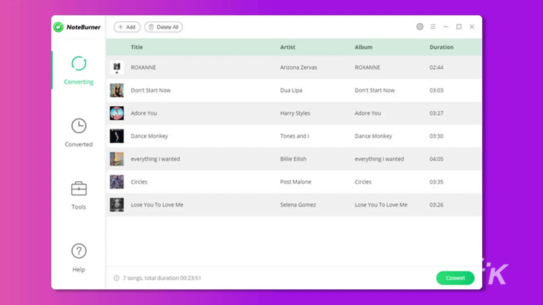The width and height of the screenshot is (543, 305).
Task: Click the NoteBurner logo icon
Action: (58, 27)
